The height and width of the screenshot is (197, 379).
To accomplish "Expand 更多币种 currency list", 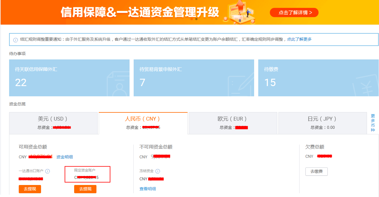I will tap(373, 123).
